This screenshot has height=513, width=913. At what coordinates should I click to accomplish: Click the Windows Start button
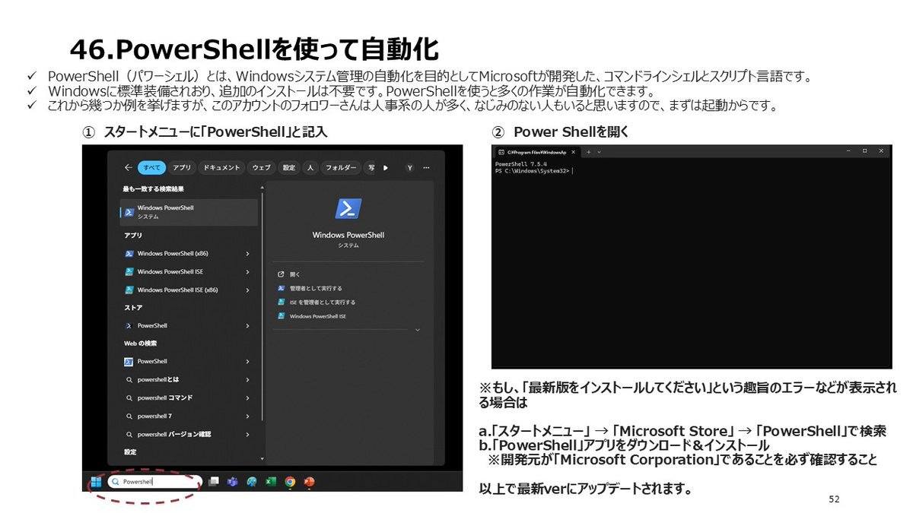[x=96, y=481]
